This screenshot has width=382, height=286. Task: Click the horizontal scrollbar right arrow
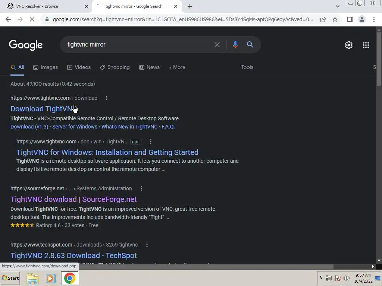[373, 267]
